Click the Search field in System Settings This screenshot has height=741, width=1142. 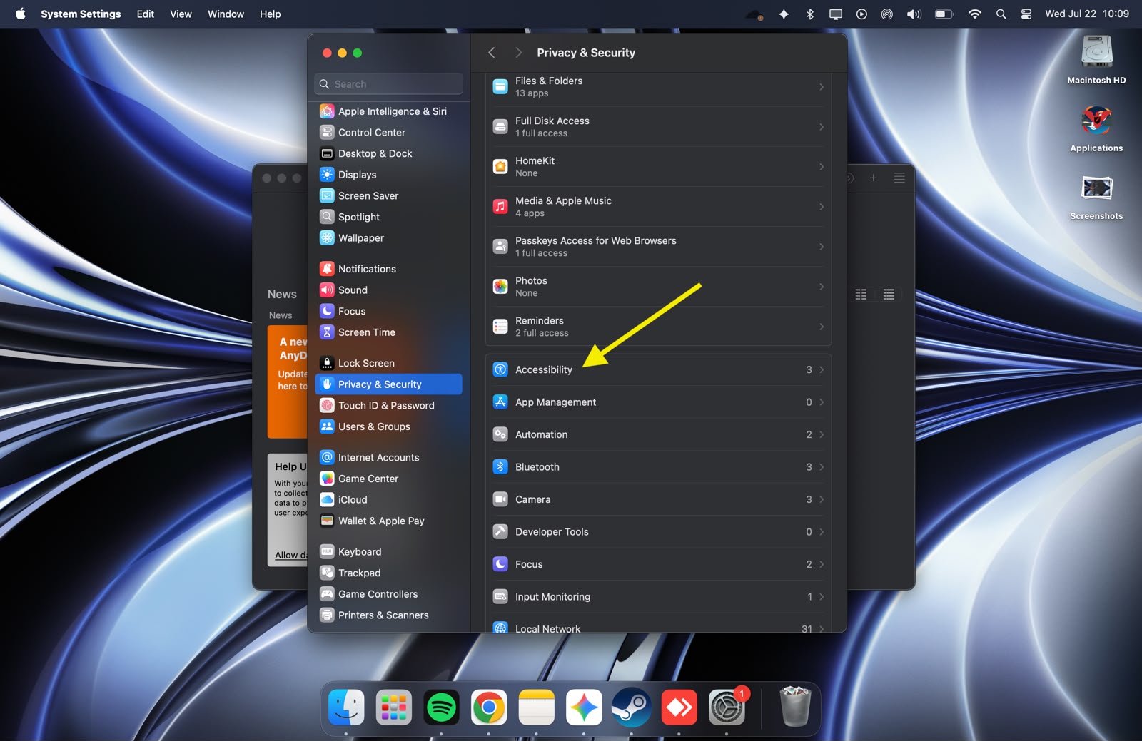pyautogui.click(x=388, y=84)
